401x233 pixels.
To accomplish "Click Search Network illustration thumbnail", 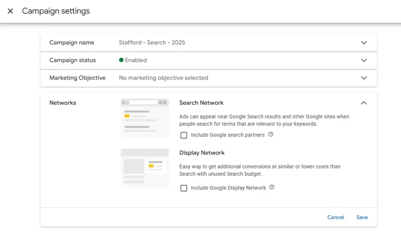I will tap(145, 118).
